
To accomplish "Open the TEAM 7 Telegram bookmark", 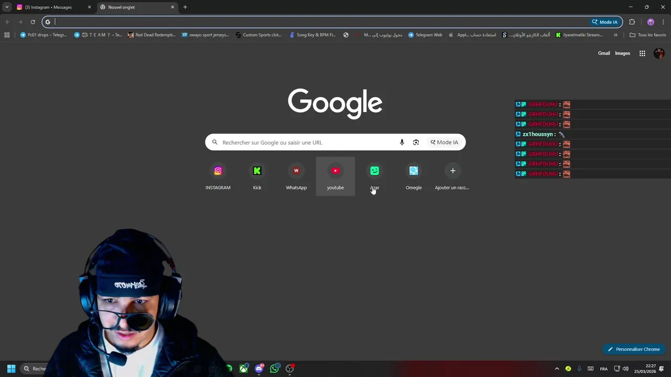I will tap(98, 35).
